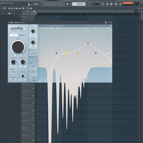Click the piano keys icon in playlist header

click(34, 11)
